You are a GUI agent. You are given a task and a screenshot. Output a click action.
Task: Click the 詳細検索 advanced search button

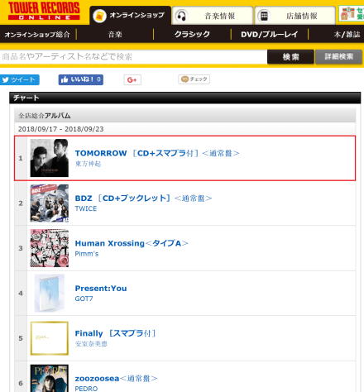click(338, 57)
